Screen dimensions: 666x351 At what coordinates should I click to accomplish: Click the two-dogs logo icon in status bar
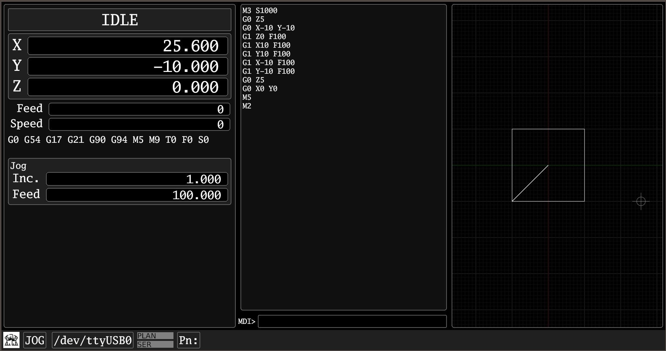(x=11, y=340)
